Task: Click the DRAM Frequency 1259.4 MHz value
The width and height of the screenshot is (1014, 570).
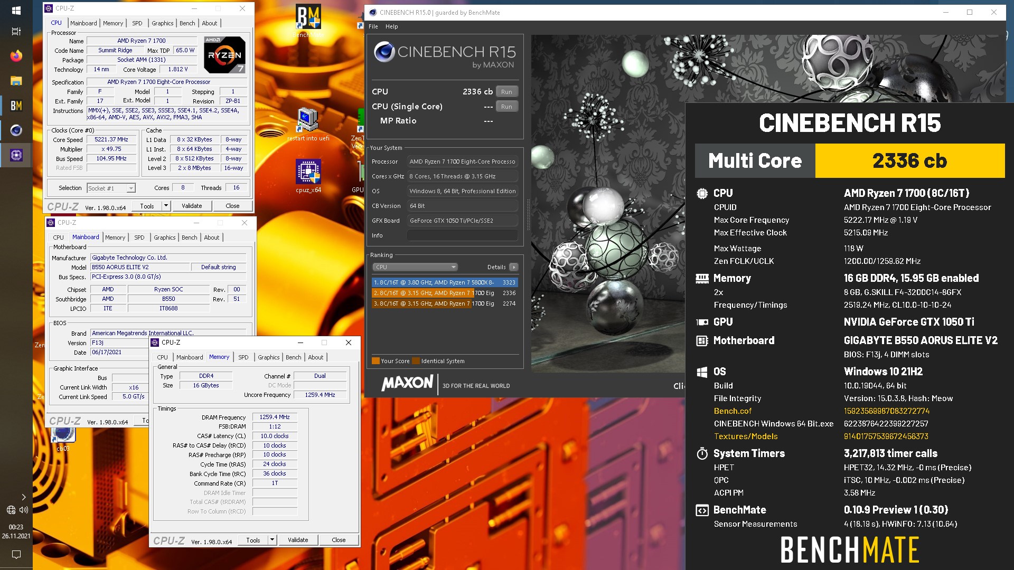Action: (275, 417)
